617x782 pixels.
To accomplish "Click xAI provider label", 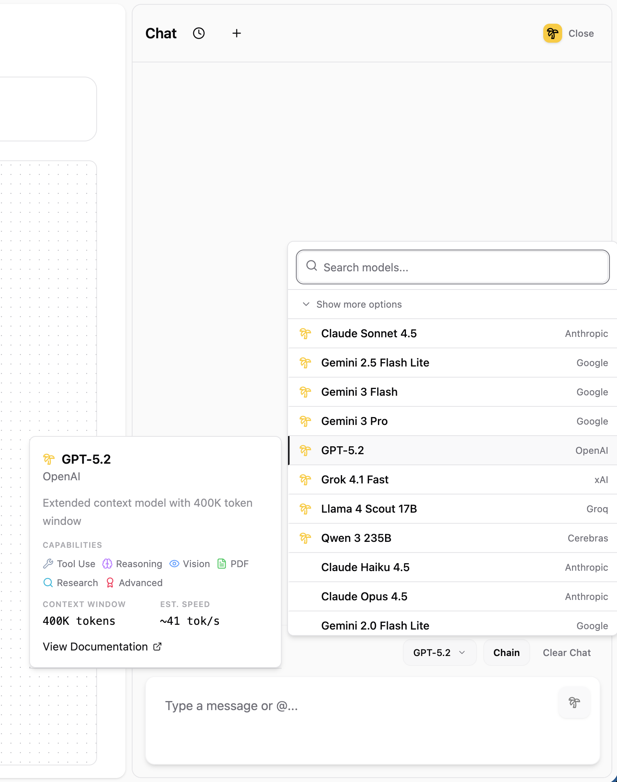I will tap(601, 480).
